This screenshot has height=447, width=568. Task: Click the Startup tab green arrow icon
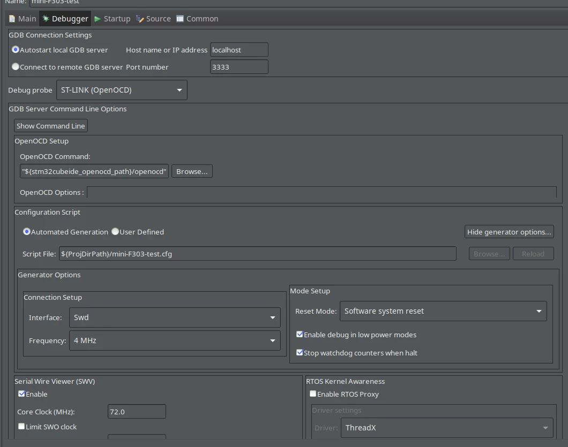pos(98,19)
